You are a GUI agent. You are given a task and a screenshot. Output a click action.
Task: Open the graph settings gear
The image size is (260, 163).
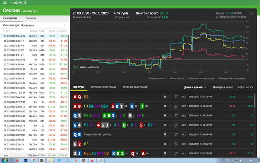[251, 14]
